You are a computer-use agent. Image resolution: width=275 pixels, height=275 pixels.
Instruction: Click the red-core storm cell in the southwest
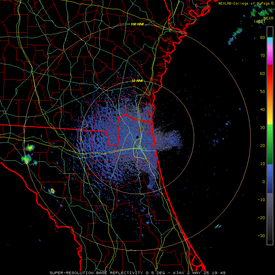coord(52,191)
